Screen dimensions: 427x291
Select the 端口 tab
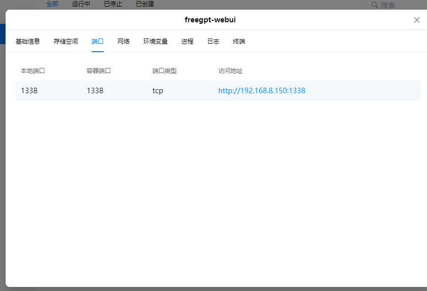point(98,42)
